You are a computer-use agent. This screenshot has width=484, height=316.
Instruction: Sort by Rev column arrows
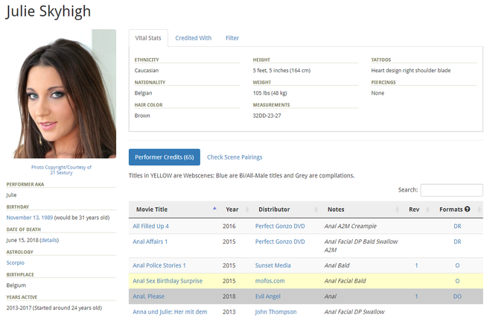click(428, 209)
